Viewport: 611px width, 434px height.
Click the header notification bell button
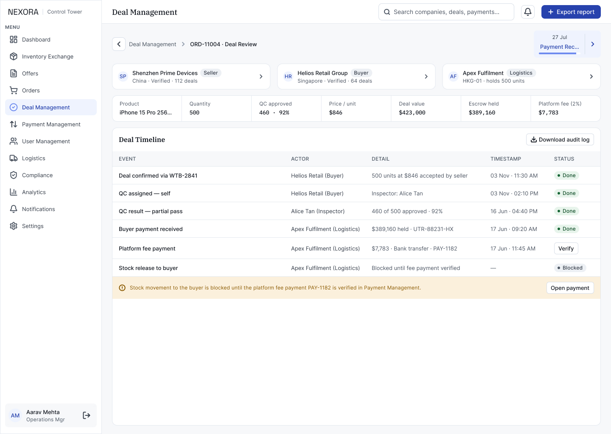[528, 12]
